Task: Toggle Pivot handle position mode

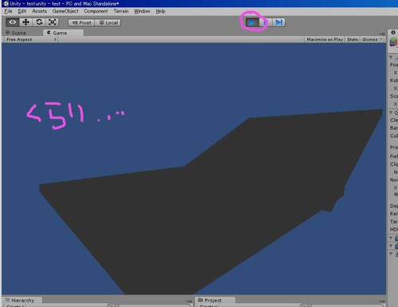Action: [x=81, y=23]
